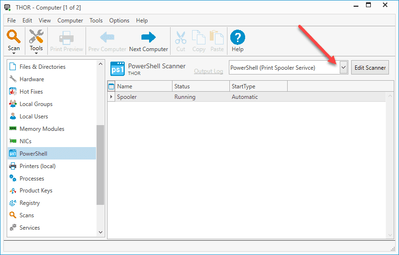Sort by the StartType column header
The width and height of the screenshot is (399, 255).
[259, 86]
